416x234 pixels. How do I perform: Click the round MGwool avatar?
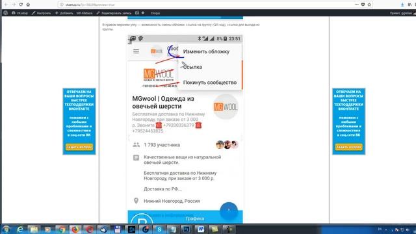pyautogui.click(x=226, y=107)
